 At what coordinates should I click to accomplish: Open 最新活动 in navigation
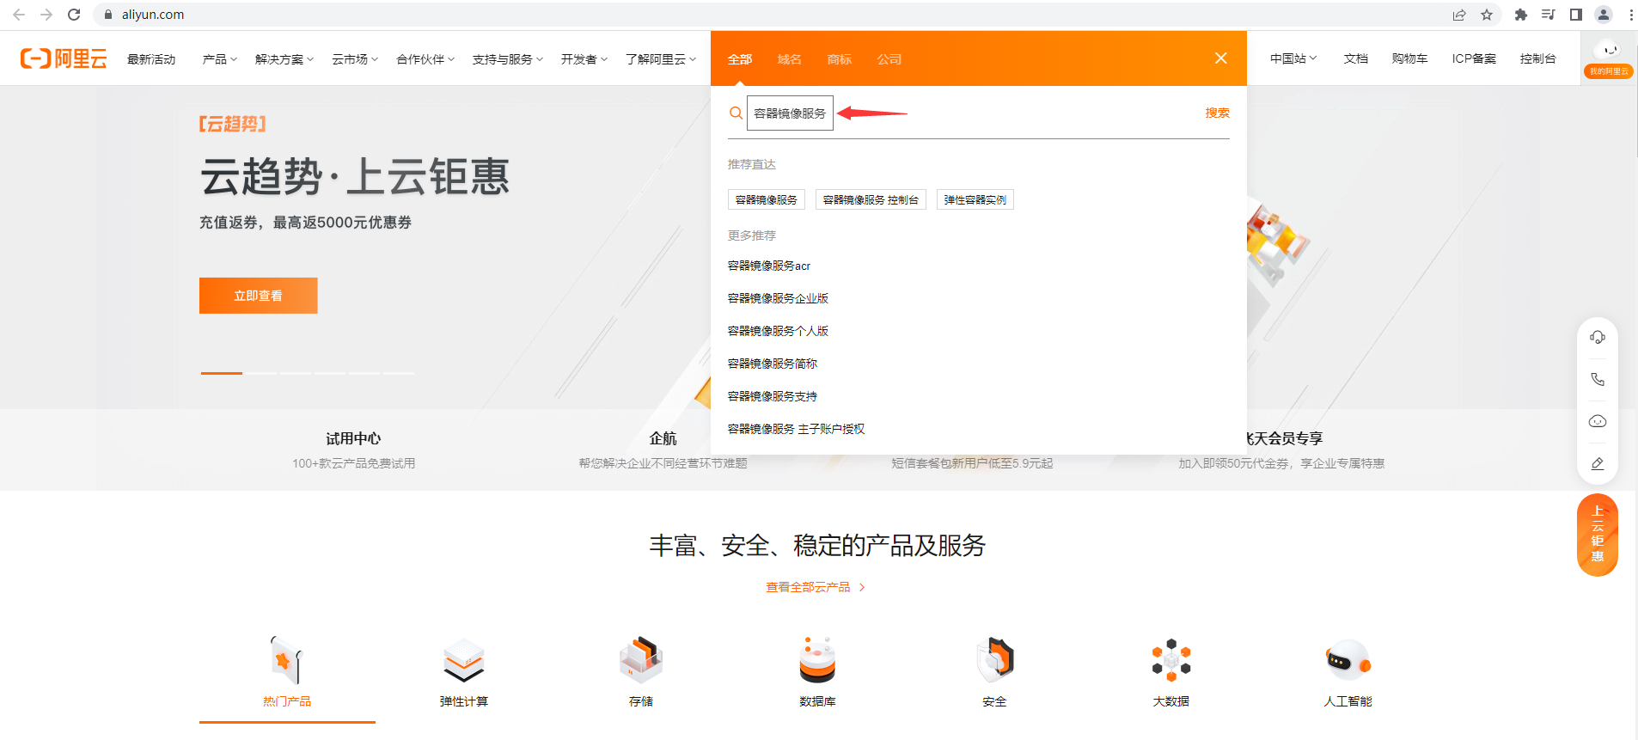tap(151, 58)
